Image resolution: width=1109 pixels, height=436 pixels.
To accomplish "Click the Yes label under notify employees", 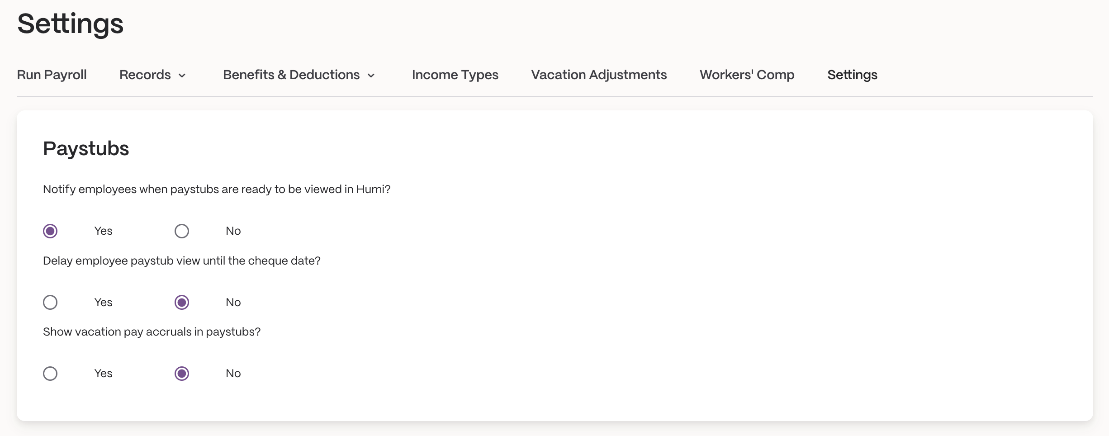I will 103,231.
